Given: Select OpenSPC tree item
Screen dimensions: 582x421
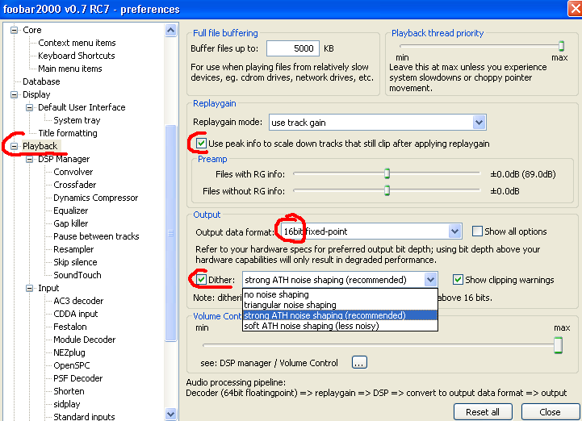Looking at the screenshot, I should [x=72, y=365].
